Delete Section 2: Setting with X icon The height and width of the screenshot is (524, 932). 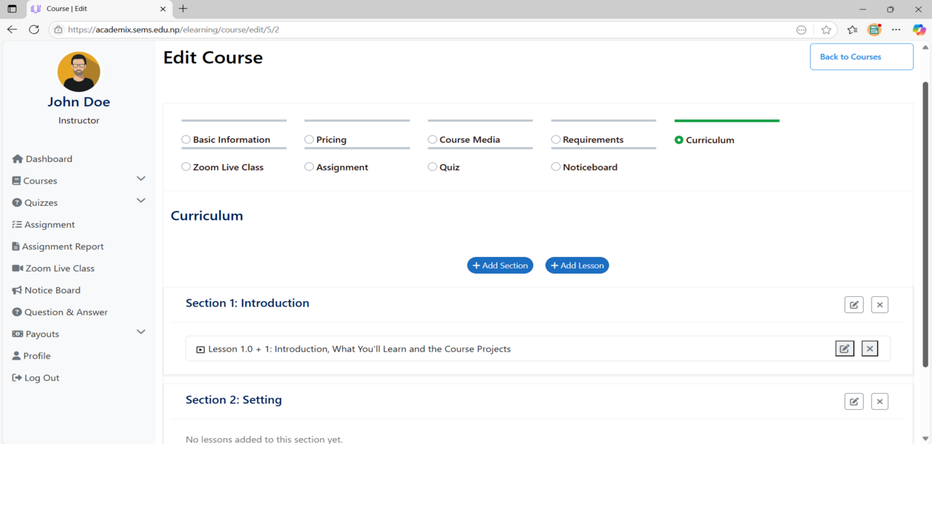(x=880, y=402)
